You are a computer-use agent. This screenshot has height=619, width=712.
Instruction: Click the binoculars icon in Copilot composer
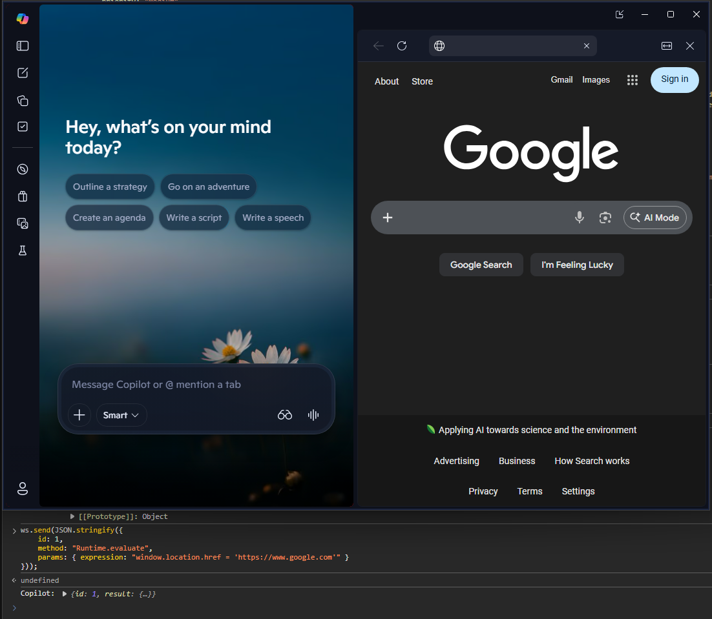pyautogui.click(x=285, y=415)
